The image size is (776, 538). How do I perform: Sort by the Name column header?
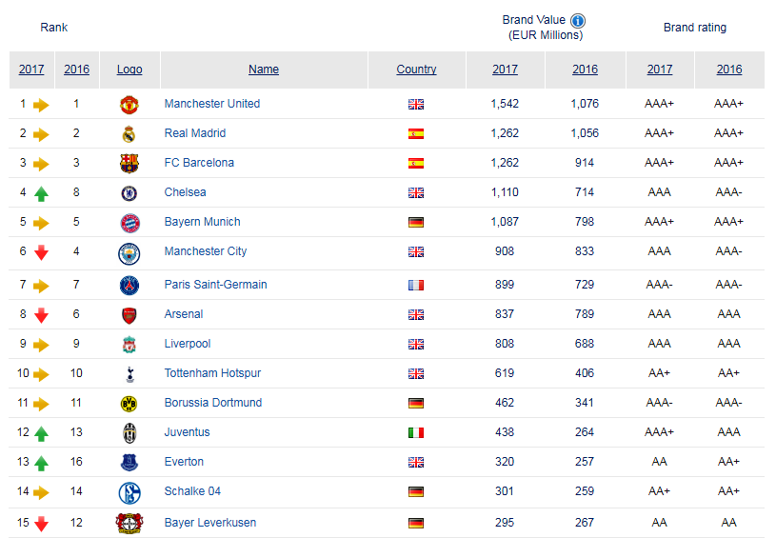(264, 70)
